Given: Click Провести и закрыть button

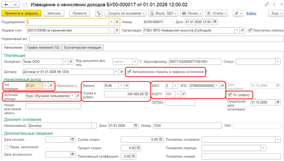Looking at the screenshot, I should (21, 13).
